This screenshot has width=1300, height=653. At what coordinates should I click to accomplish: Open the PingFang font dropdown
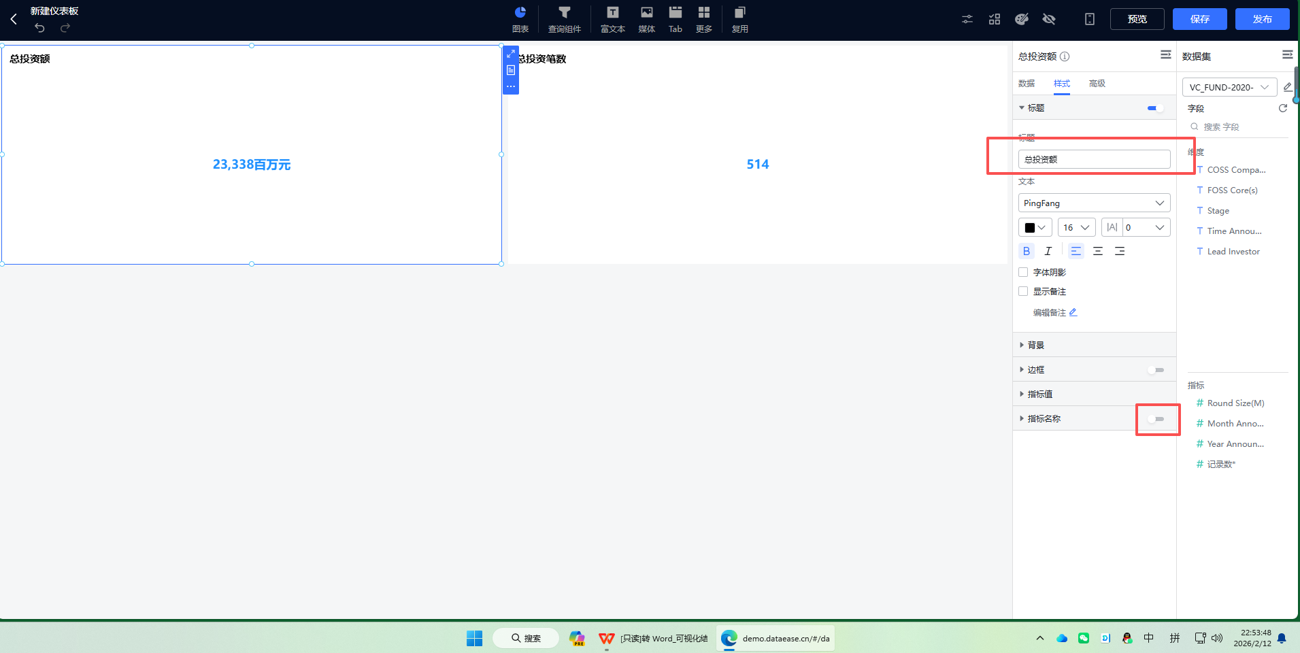pos(1094,203)
